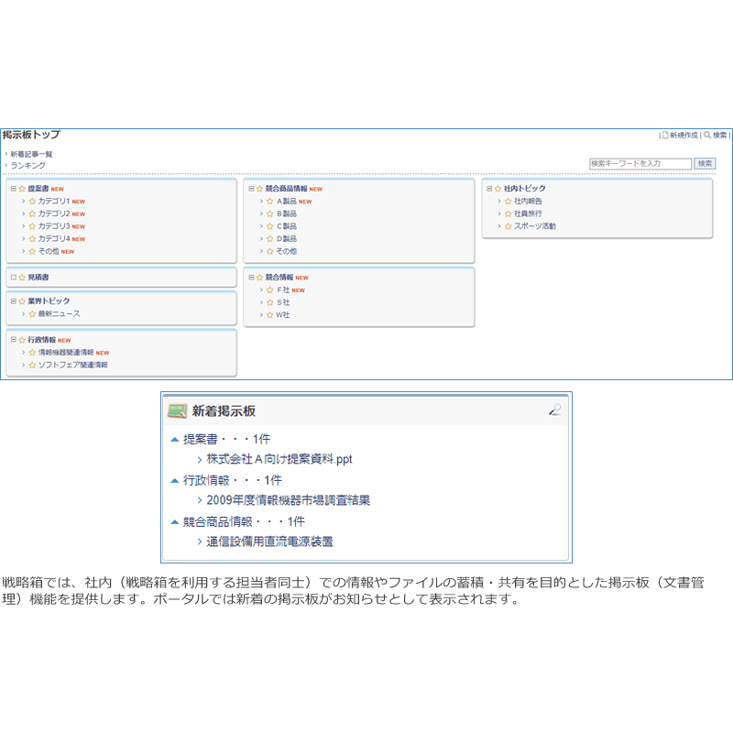Click the star icon beside 提案書
This screenshot has width=733, height=733.
pos(22,189)
